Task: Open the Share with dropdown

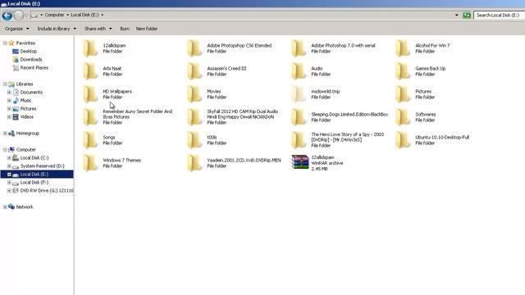Action: 98,29
